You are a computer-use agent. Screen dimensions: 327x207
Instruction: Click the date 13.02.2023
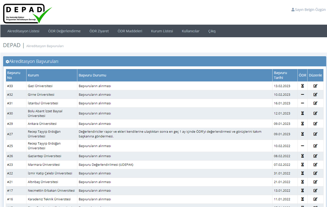[282, 86]
